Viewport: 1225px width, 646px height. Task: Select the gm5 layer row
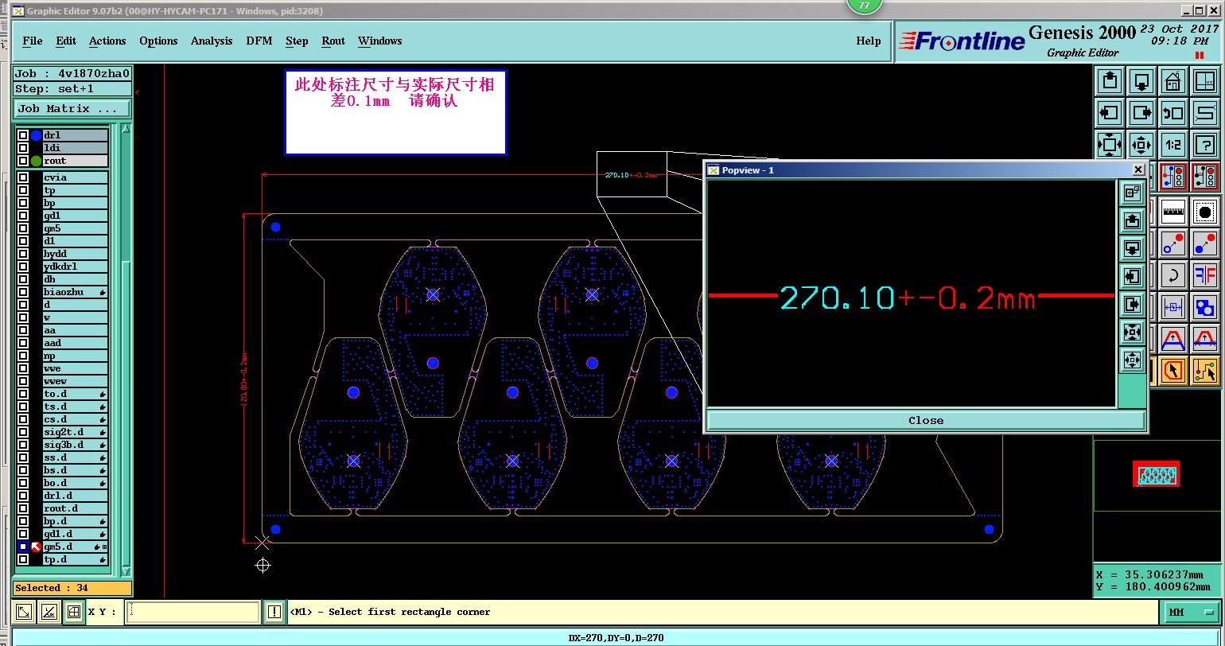(76, 228)
